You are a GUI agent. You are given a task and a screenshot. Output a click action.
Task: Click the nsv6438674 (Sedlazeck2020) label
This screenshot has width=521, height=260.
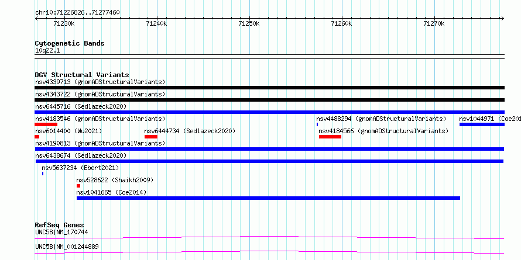point(81,155)
